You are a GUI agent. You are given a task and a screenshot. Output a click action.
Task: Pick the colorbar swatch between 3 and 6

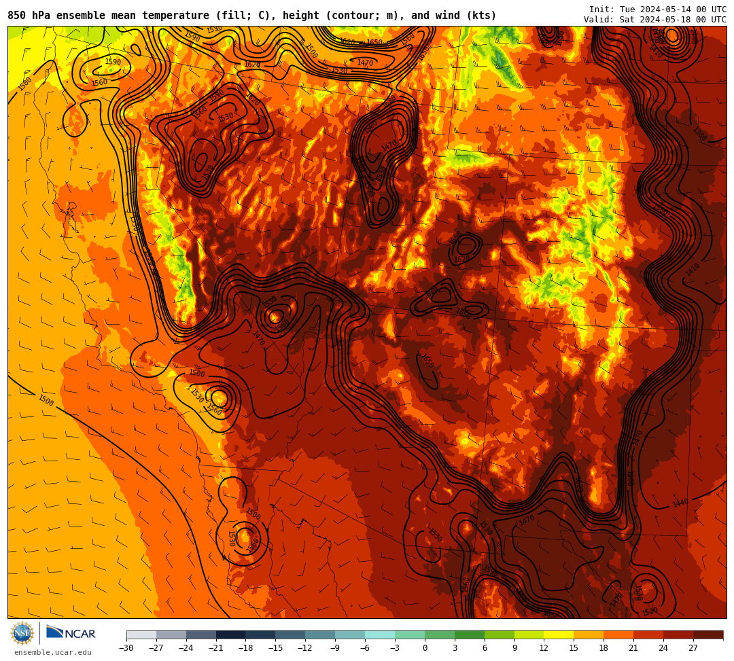click(470, 635)
